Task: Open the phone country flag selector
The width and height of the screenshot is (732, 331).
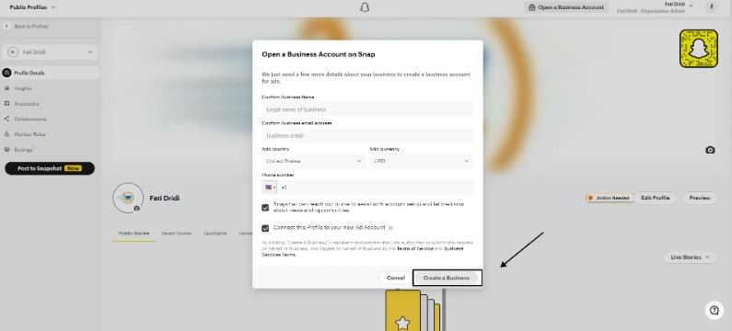Action: (x=270, y=187)
